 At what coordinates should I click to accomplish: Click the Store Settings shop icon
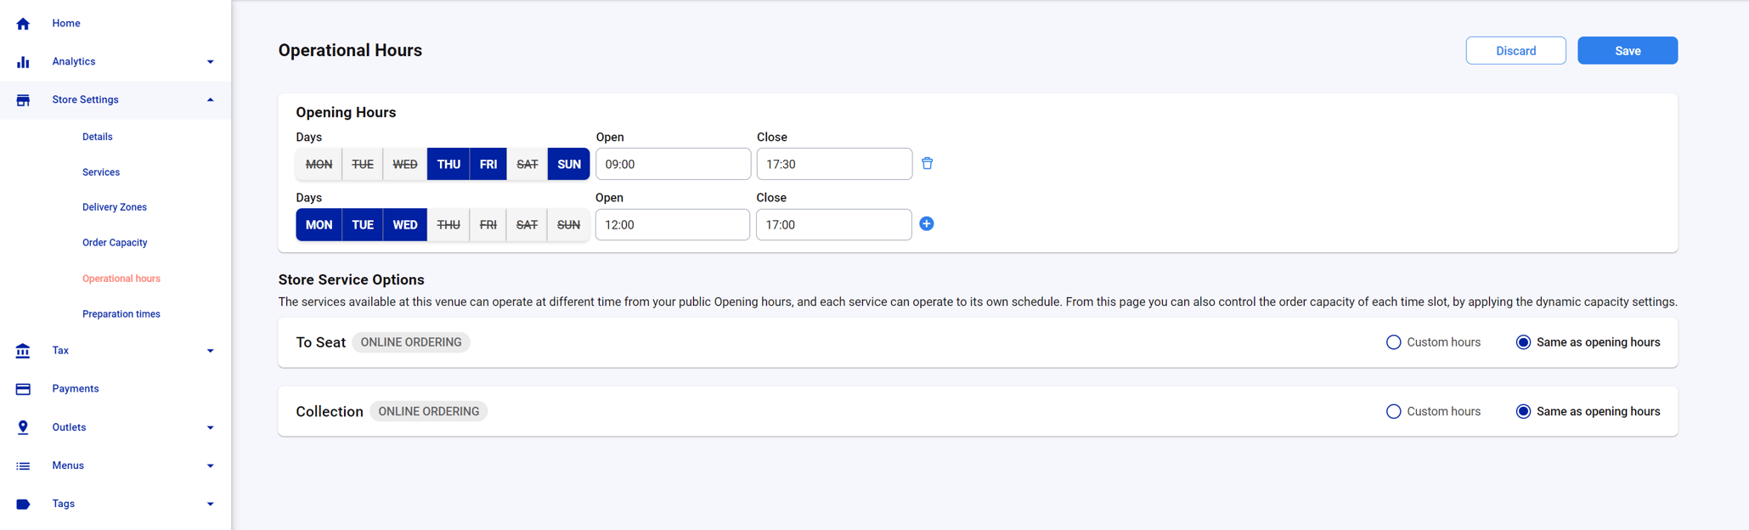coord(23,100)
